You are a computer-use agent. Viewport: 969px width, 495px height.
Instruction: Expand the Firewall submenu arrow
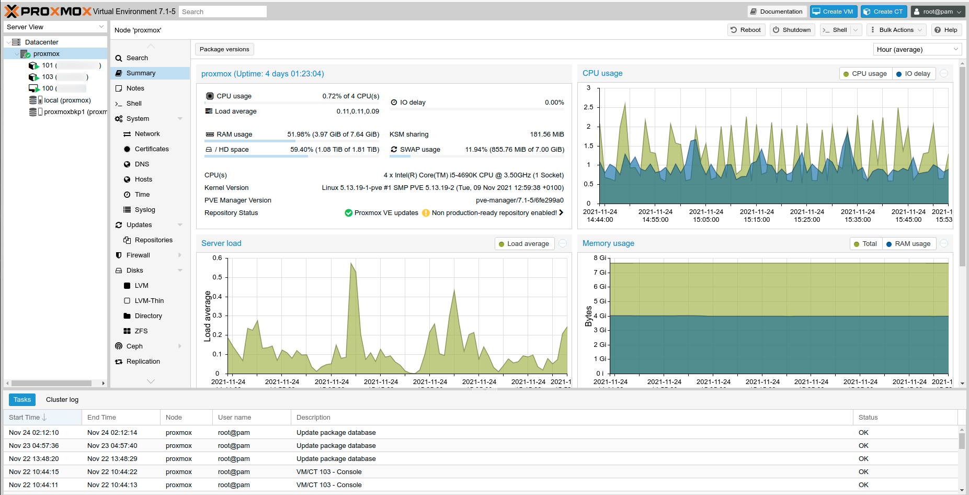[180, 255]
